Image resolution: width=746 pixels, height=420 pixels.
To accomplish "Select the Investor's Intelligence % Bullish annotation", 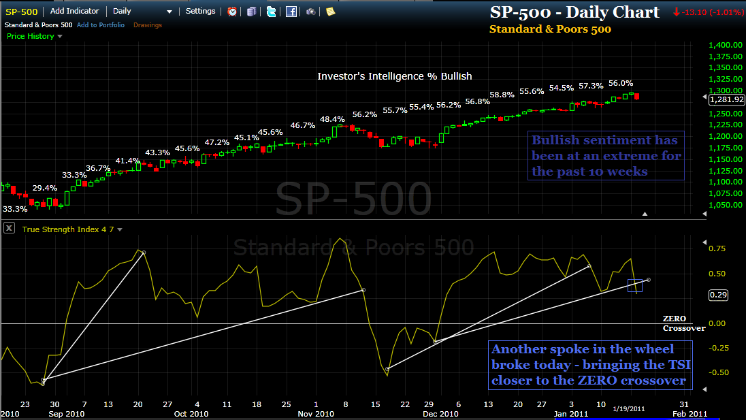I will [394, 76].
